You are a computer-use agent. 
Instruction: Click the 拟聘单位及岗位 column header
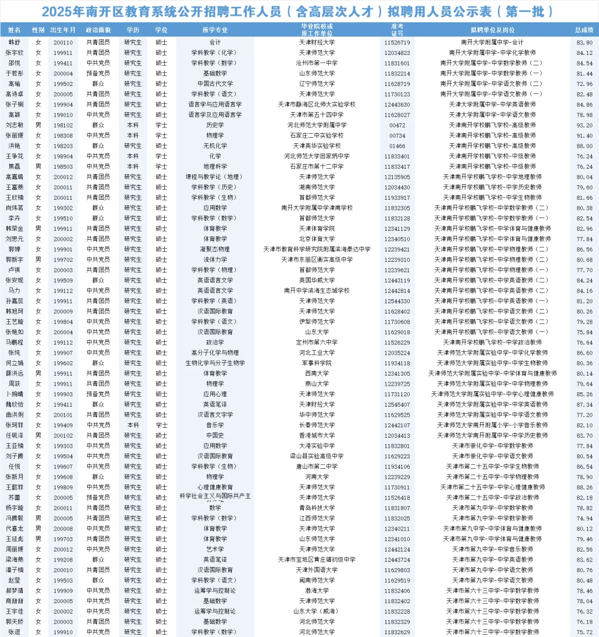[492, 30]
